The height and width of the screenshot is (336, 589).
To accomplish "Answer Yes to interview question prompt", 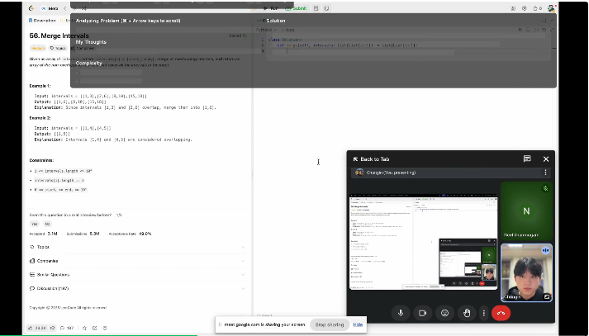I will click(35, 224).
